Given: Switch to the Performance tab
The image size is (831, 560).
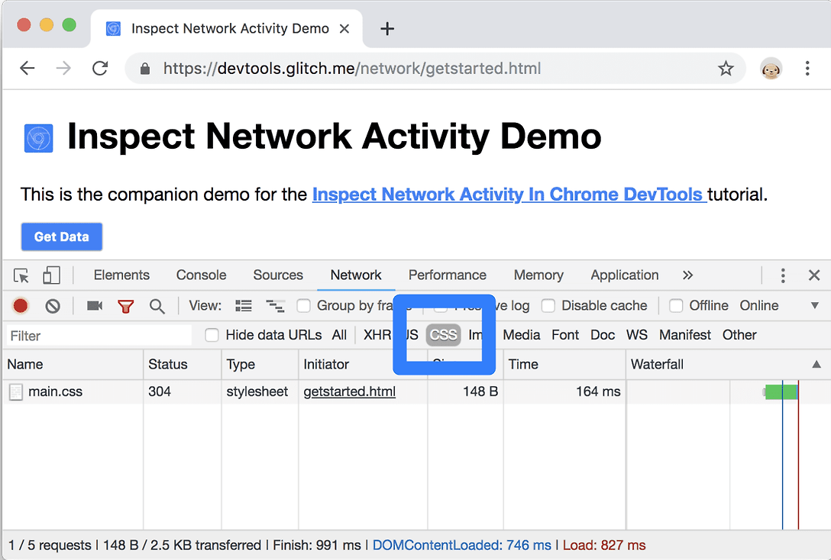Looking at the screenshot, I should click(x=448, y=275).
